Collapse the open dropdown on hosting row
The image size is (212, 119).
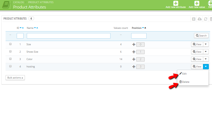pyautogui.click(x=206, y=67)
